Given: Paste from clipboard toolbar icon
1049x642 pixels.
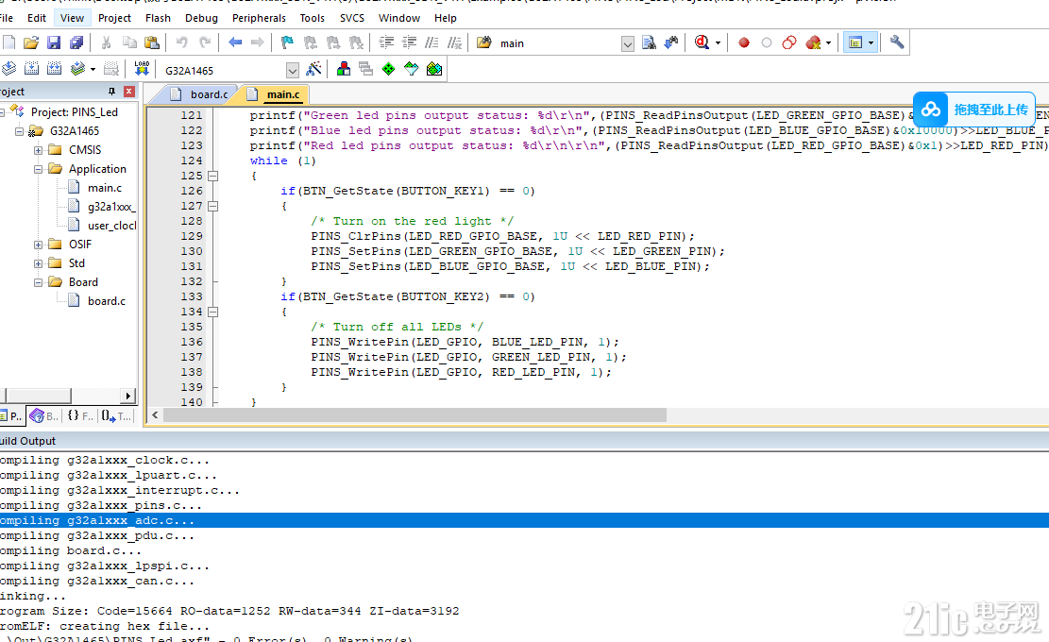Looking at the screenshot, I should pos(152,42).
